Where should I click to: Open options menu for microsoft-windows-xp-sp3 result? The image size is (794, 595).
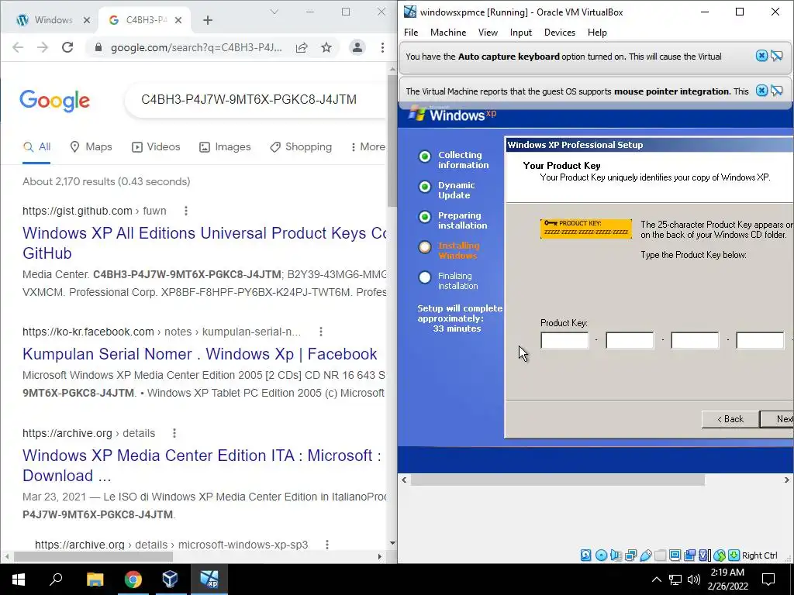tap(327, 545)
